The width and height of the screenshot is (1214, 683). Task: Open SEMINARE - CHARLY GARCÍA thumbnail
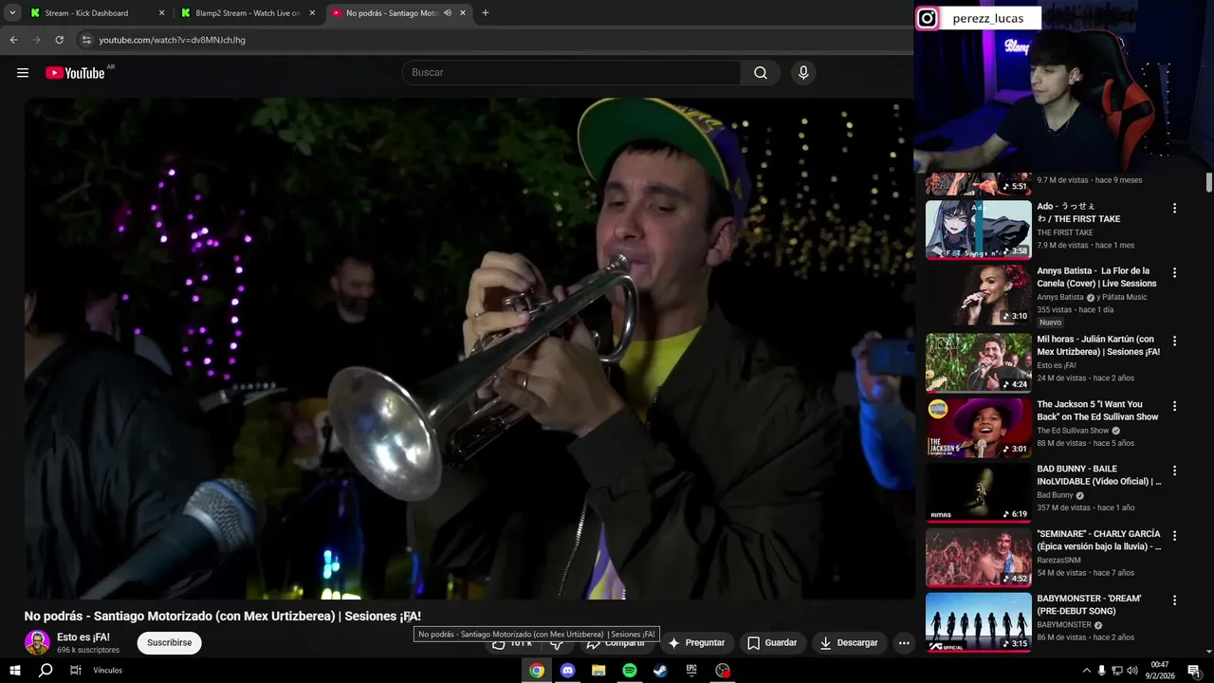point(978,557)
